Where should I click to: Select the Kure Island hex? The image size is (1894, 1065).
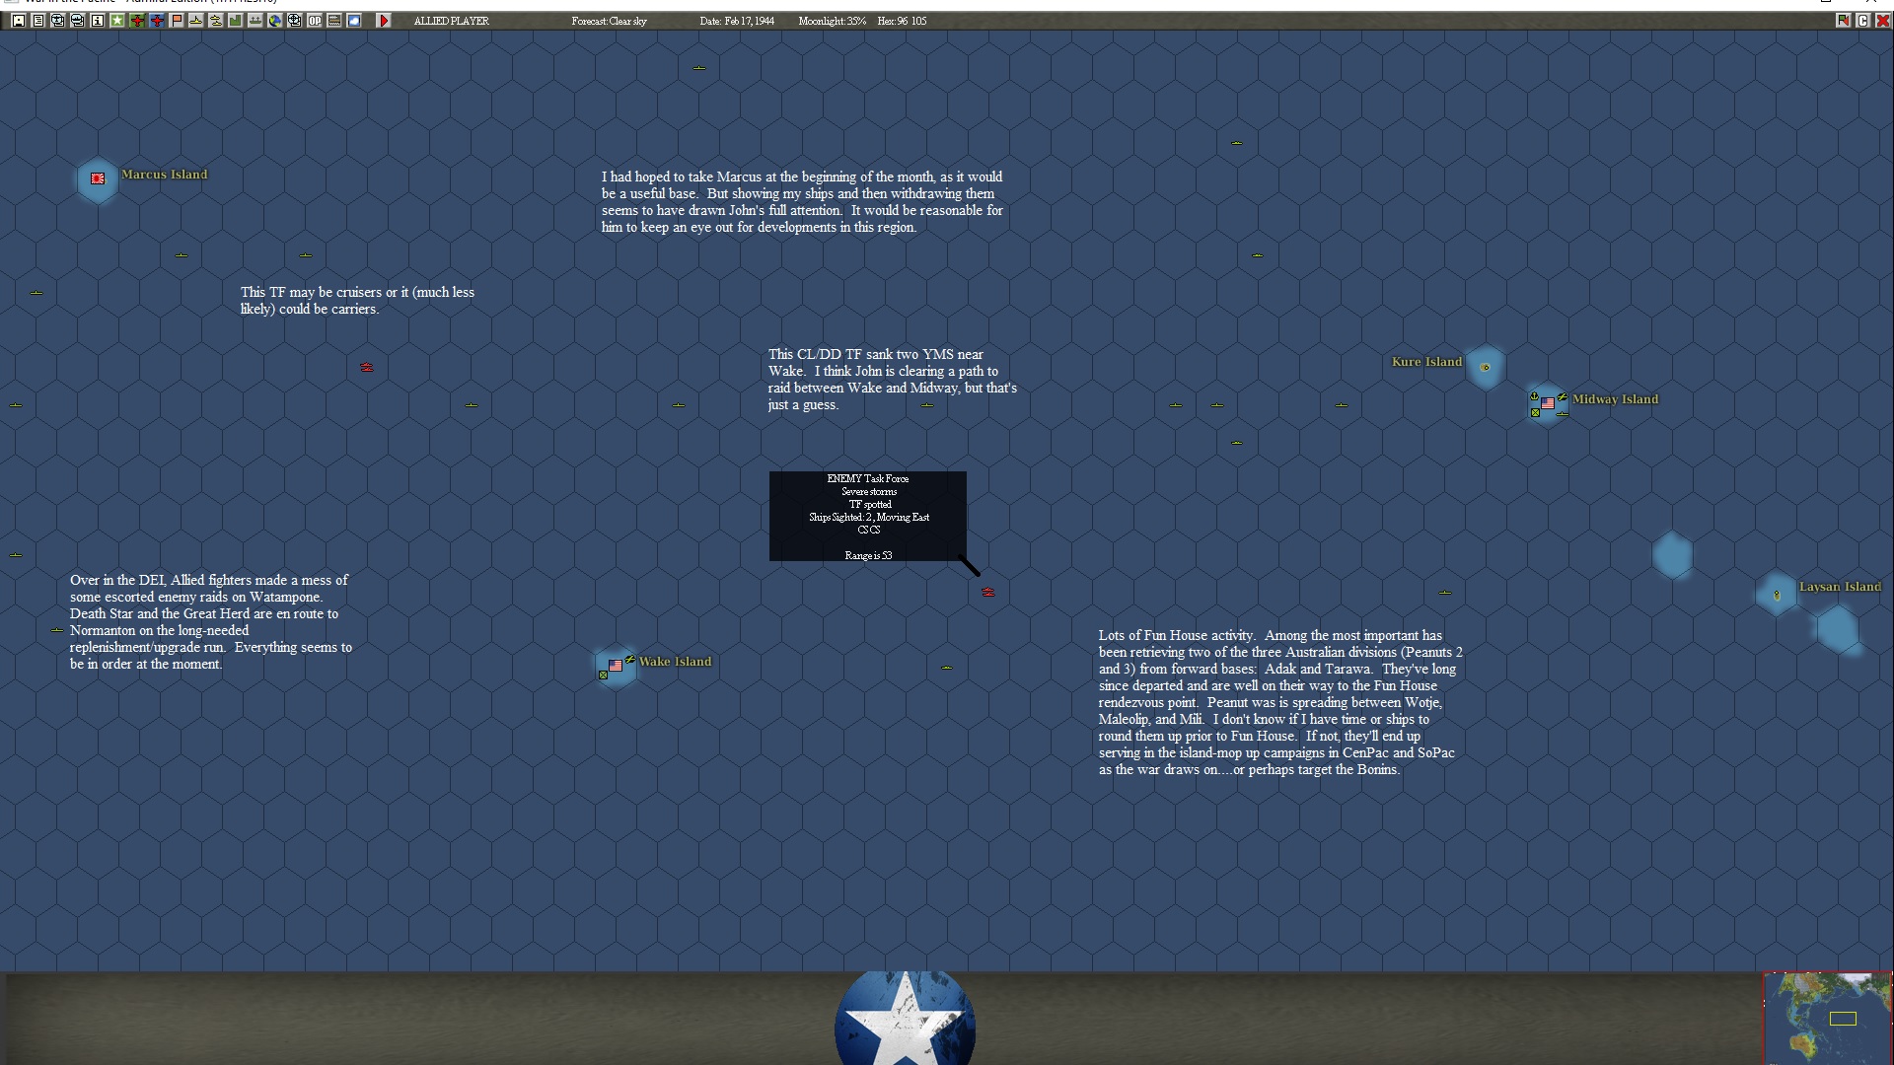(x=1486, y=368)
